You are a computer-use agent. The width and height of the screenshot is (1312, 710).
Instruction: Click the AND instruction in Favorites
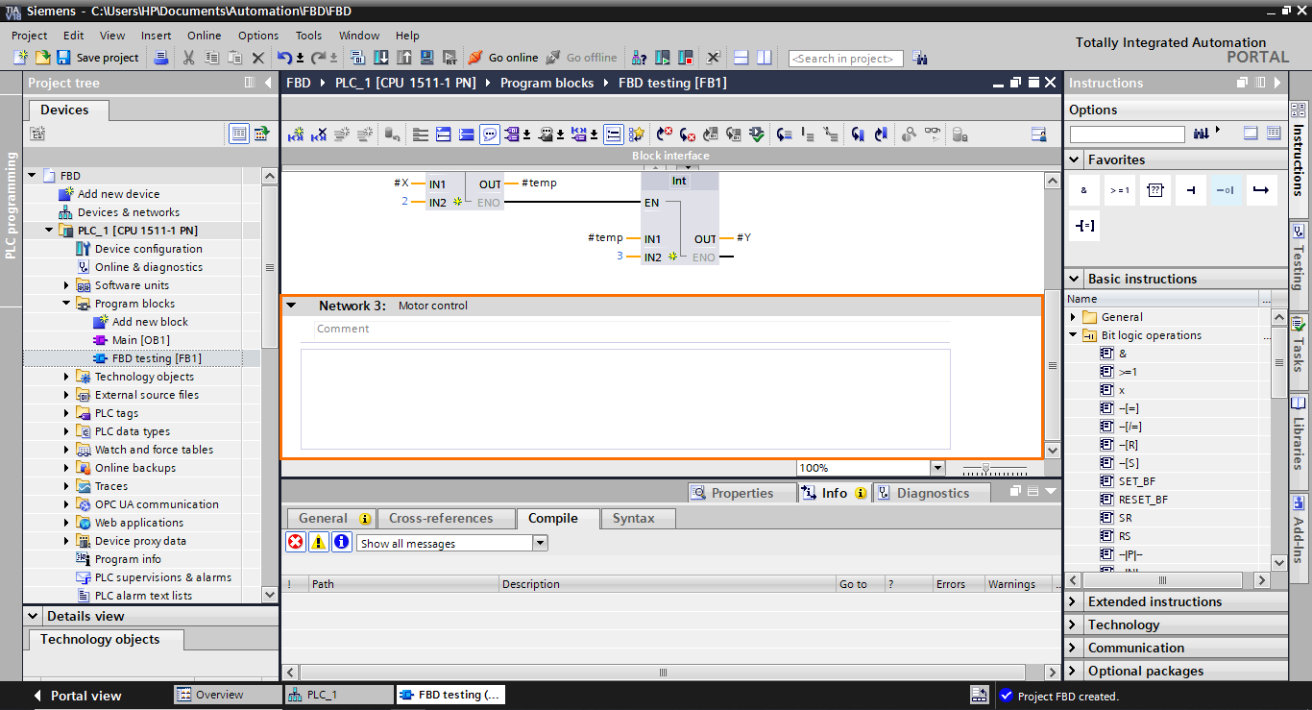1083,190
